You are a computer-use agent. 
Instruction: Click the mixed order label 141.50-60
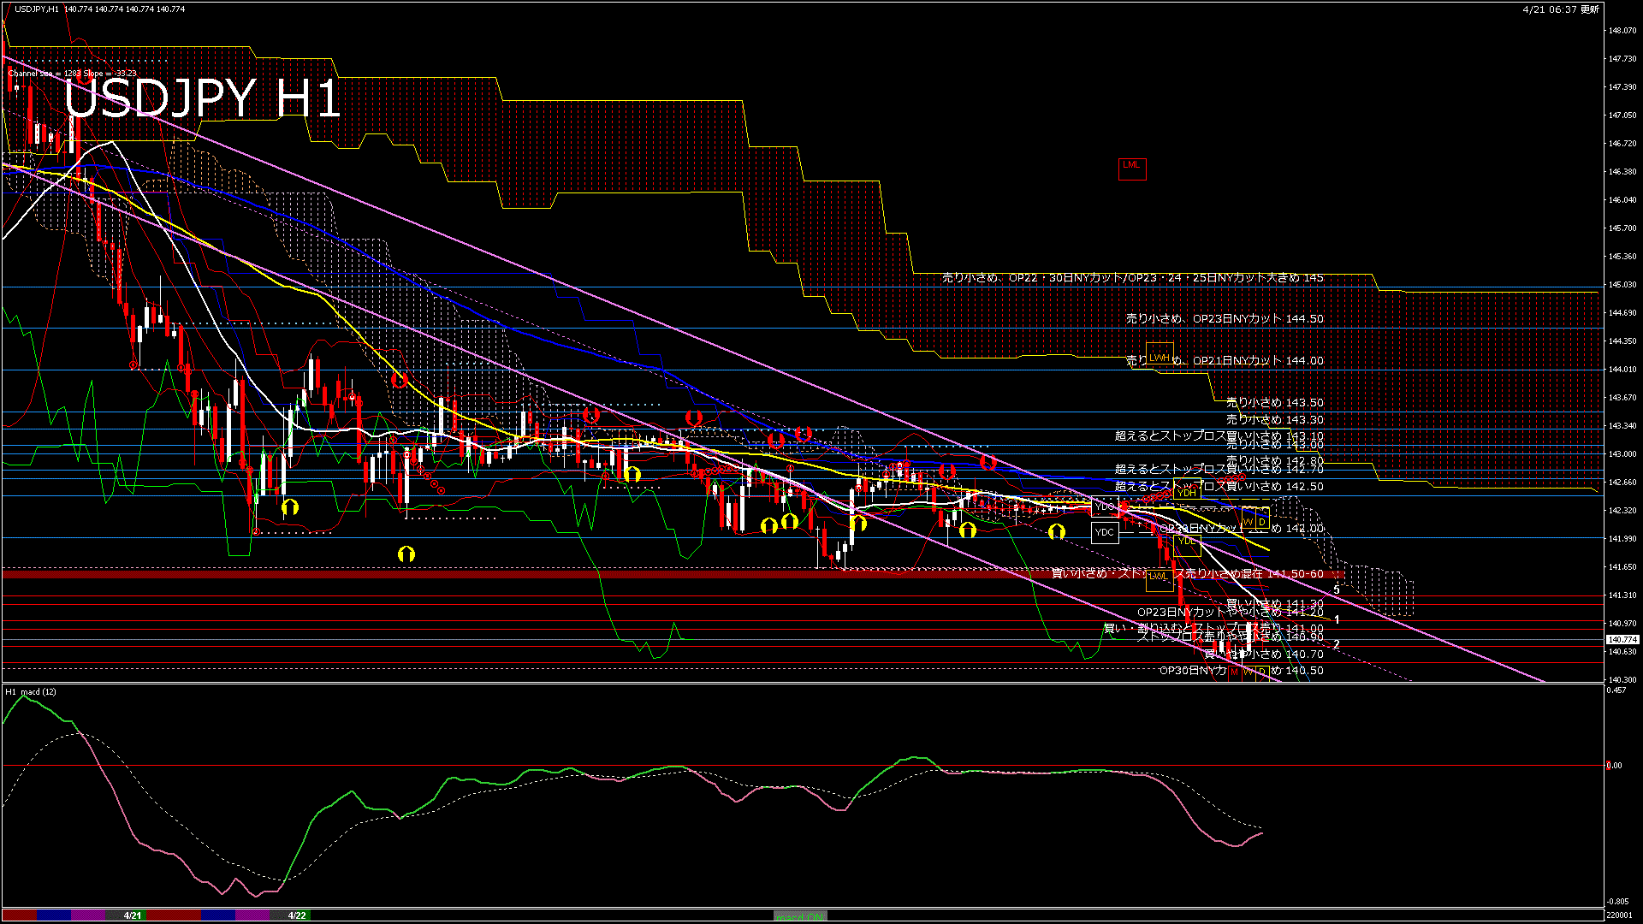point(1188,573)
